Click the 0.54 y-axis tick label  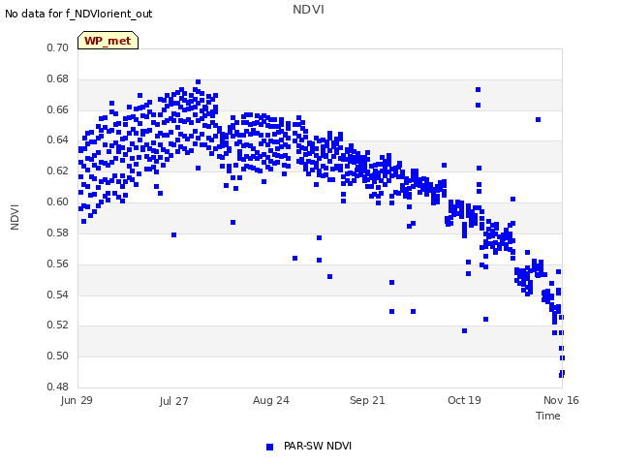58,294
